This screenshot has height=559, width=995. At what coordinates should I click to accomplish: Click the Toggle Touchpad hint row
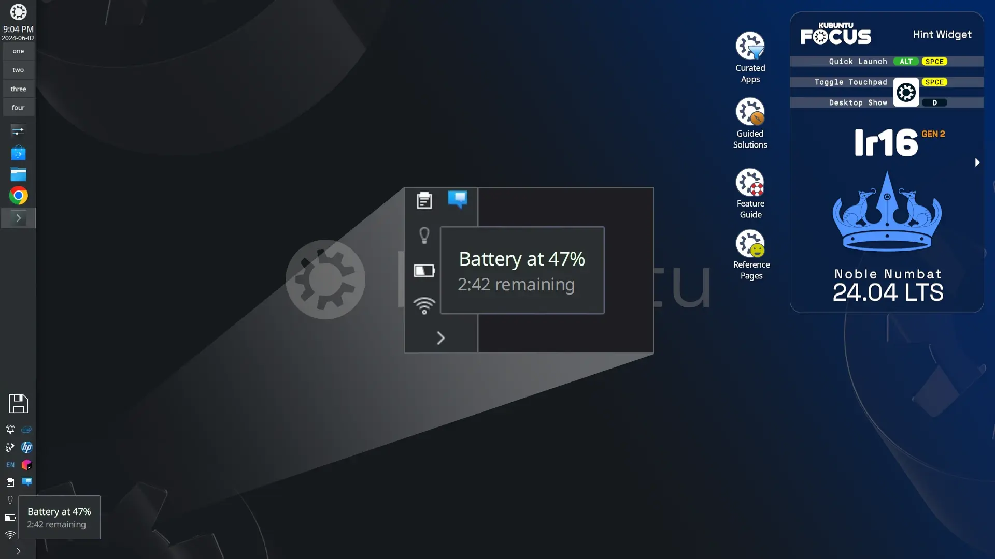click(887, 82)
